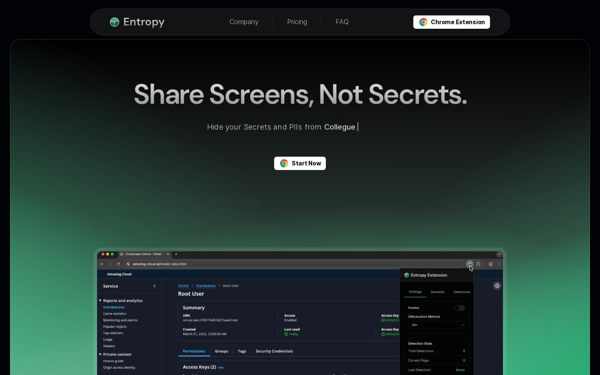Select the Permissions tab
The image size is (600, 375).
[194, 351]
